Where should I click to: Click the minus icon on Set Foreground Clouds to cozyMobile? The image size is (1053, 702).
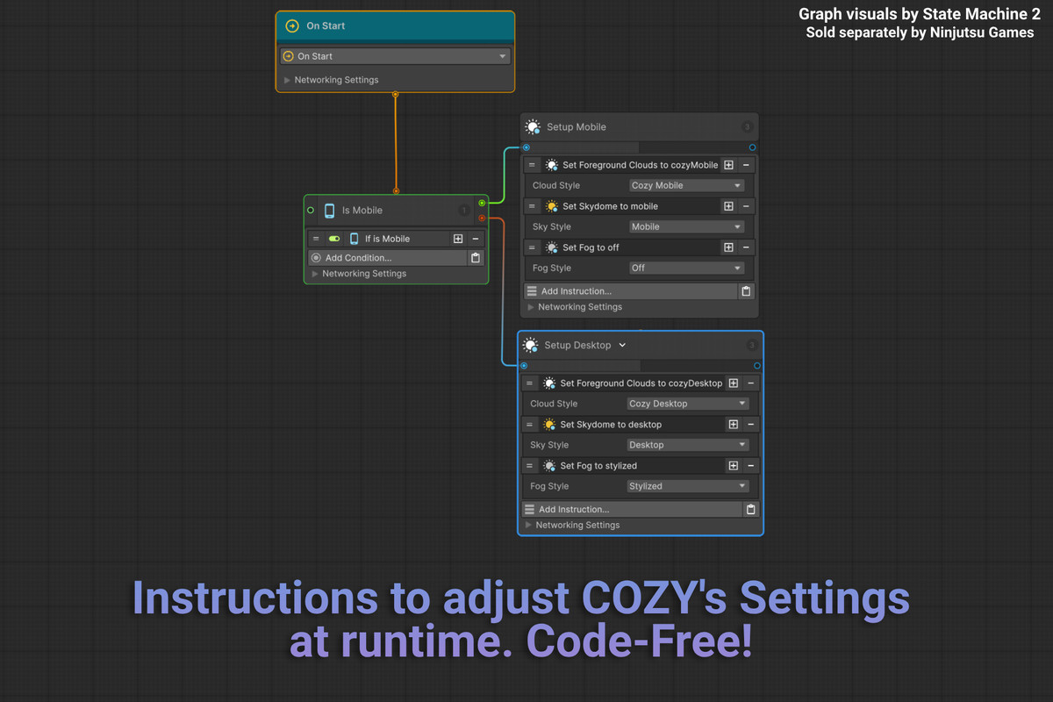tap(744, 164)
